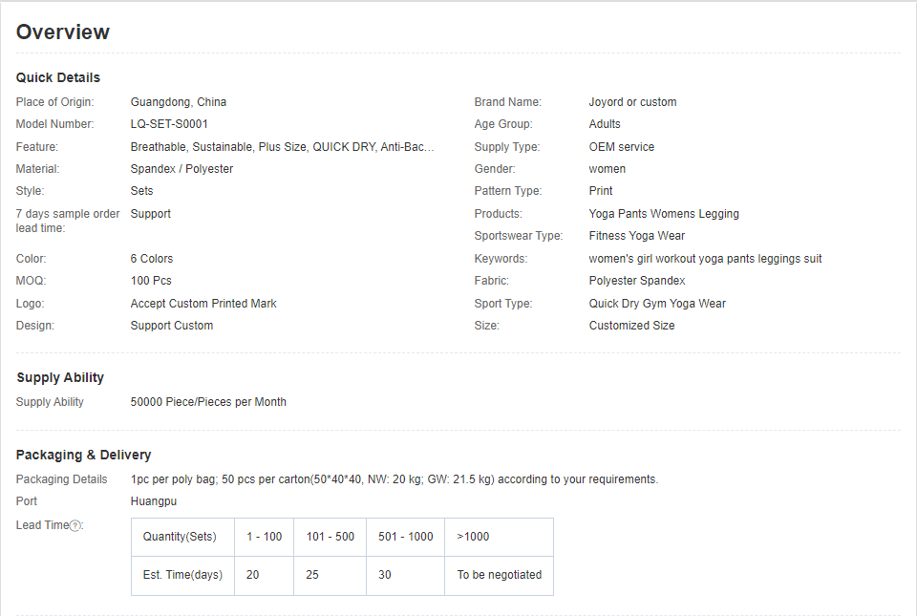Click the Huangpu port value

pyautogui.click(x=153, y=500)
